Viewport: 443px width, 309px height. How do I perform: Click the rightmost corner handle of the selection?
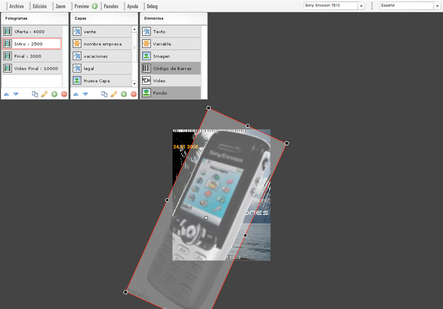(287, 143)
